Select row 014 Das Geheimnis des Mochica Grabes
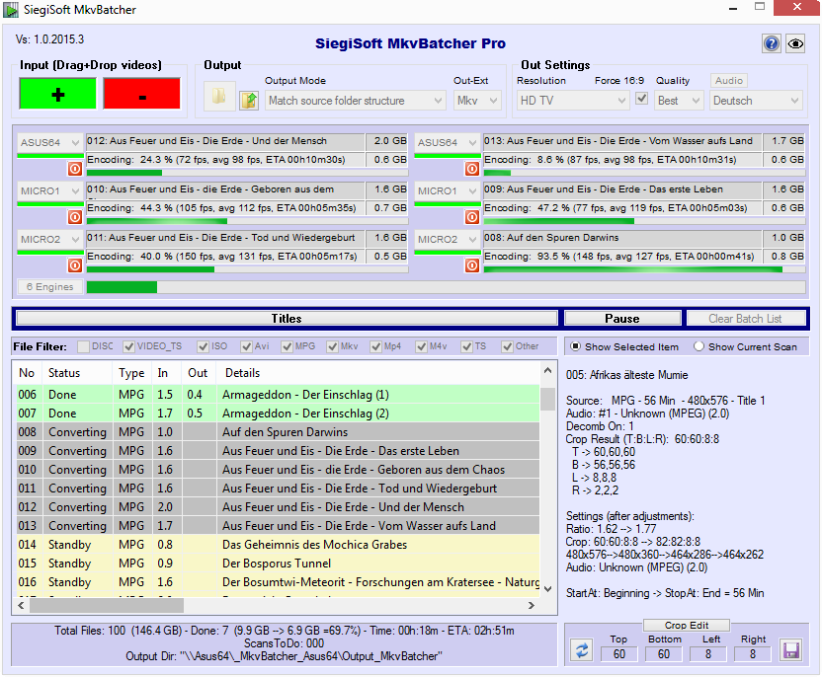 tap(278, 545)
